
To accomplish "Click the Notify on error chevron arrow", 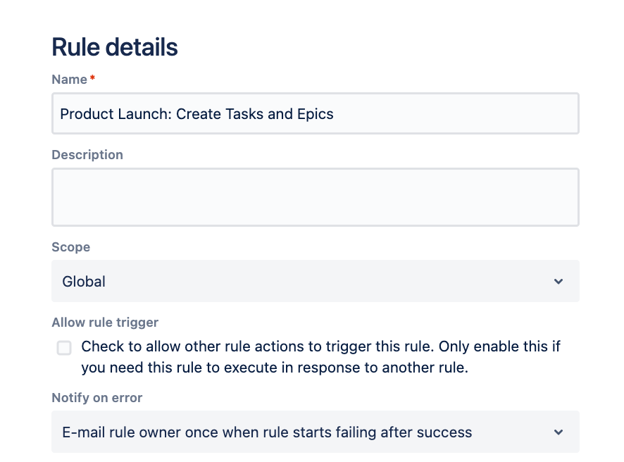I will pos(559,432).
